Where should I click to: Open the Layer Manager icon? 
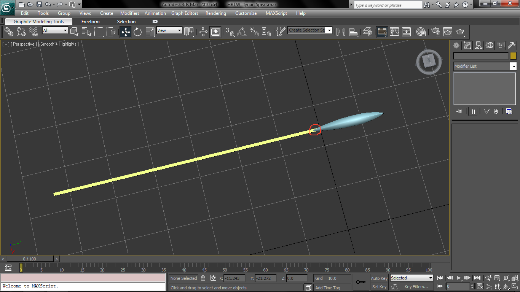pyautogui.click(x=367, y=32)
